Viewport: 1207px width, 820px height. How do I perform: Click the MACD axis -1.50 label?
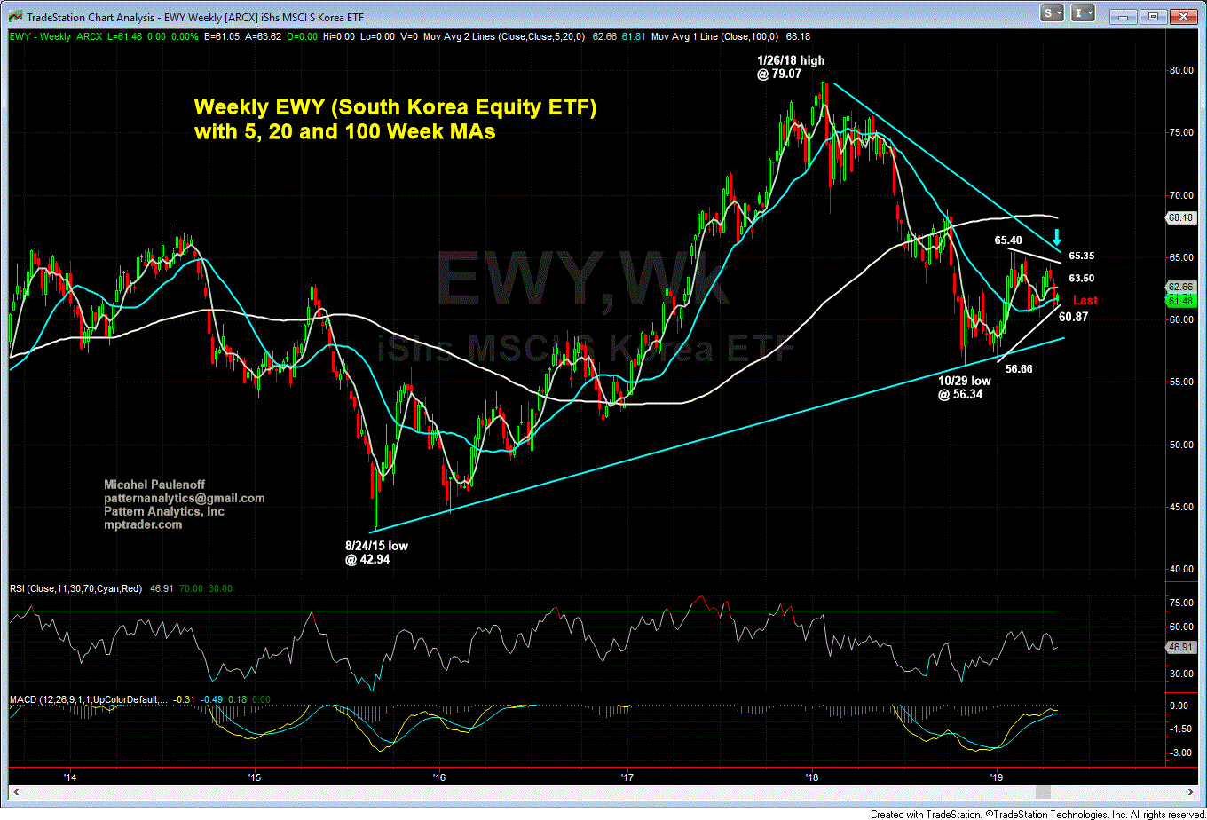(1179, 729)
